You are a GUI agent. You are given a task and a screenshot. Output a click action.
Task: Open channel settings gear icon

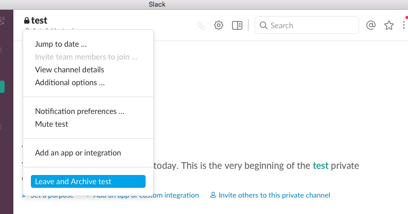[x=219, y=25]
